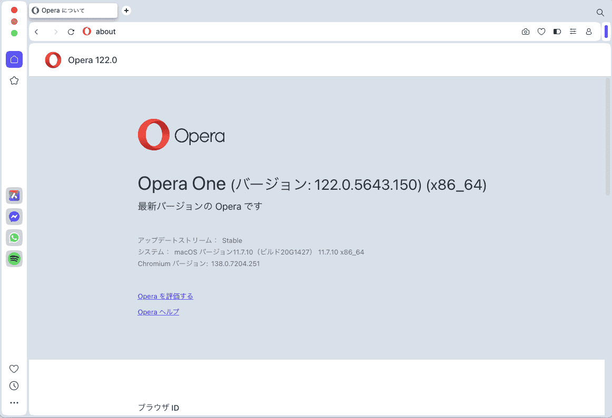Click the 'Opera One' version heading
Image resolution: width=612 pixels, height=418 pixels.
312,184
